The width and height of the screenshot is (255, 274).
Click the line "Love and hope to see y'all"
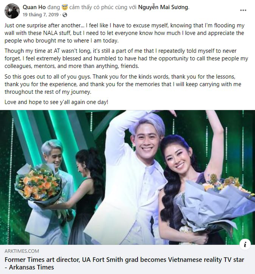tap(56, 102)
